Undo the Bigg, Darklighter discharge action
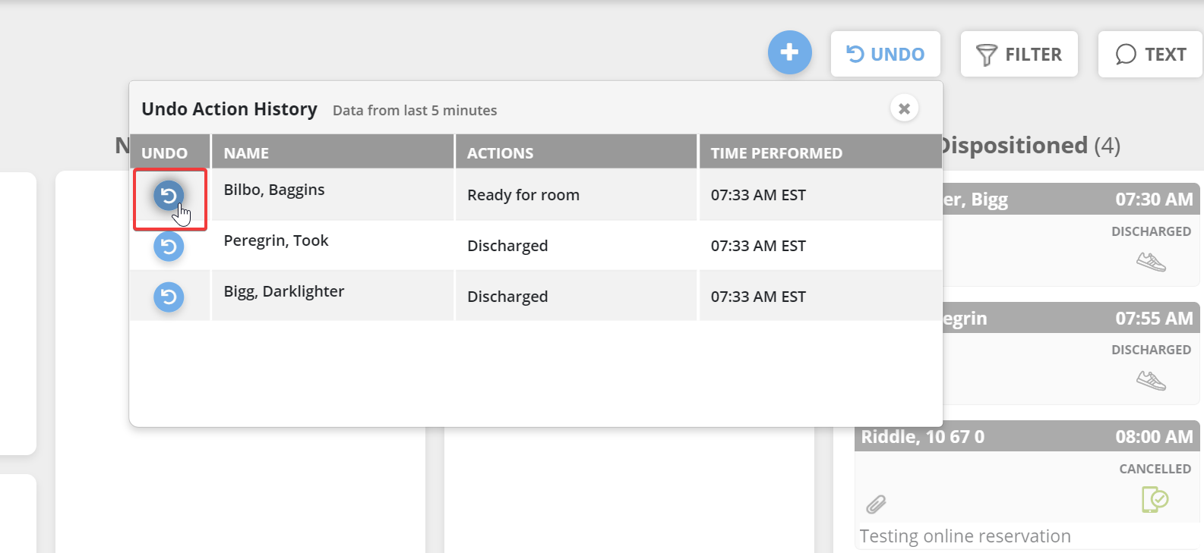1204x553 pixels. 169,297
